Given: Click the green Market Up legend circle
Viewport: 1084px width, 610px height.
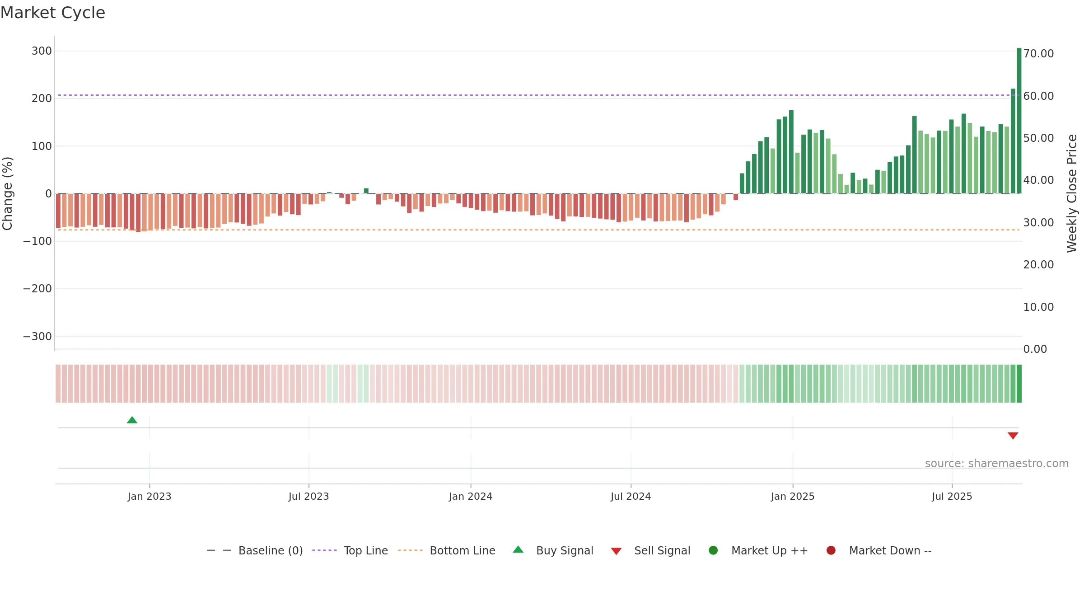Looking at the screenshot, I should pyautogui.click(x=713, y=550).
